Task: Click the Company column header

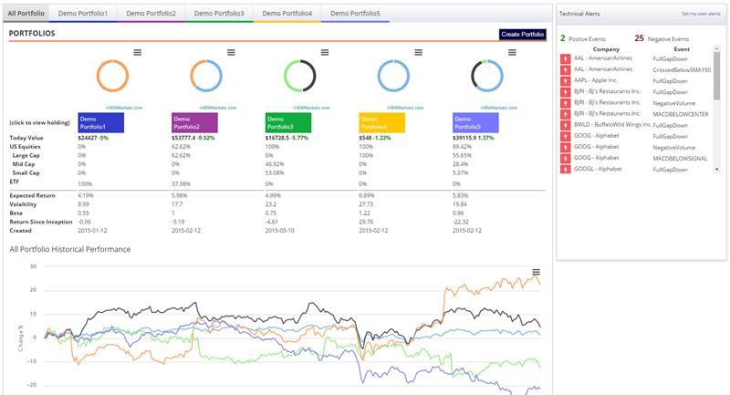Action: pos(606,49)
